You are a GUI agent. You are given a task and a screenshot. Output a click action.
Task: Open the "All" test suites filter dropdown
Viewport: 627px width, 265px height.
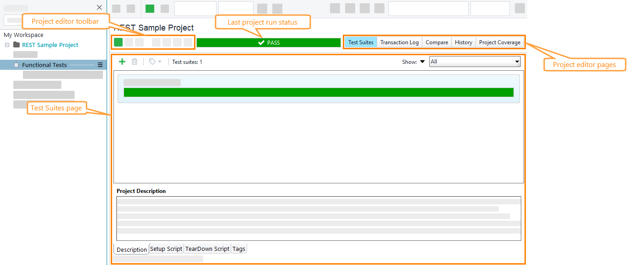point(475,61)
